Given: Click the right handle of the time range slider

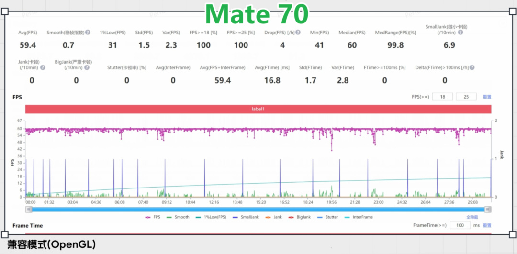Looking at the screenshot, I should click(489, 210).
